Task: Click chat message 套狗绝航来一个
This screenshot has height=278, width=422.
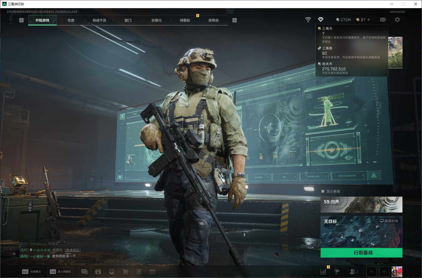Action: click(64, 256)
